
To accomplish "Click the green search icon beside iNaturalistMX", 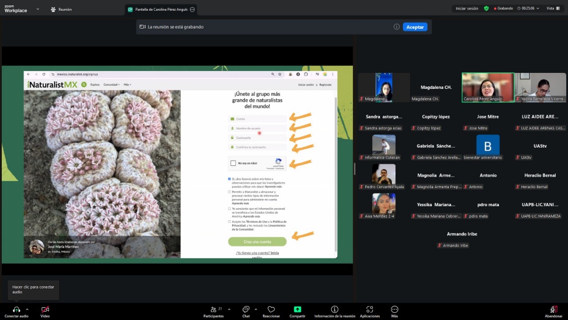I will point(84,84).
